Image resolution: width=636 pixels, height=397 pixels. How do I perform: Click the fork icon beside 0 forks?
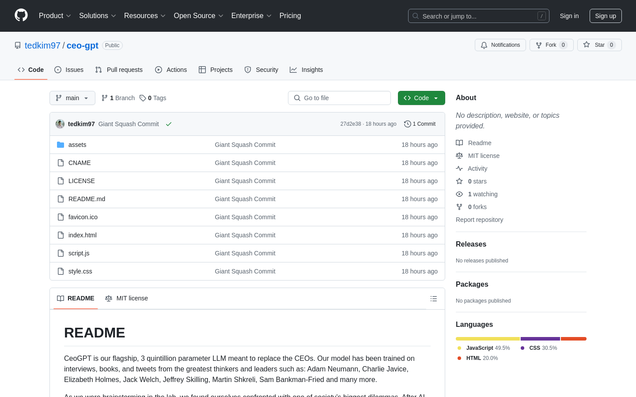(459, 207)
